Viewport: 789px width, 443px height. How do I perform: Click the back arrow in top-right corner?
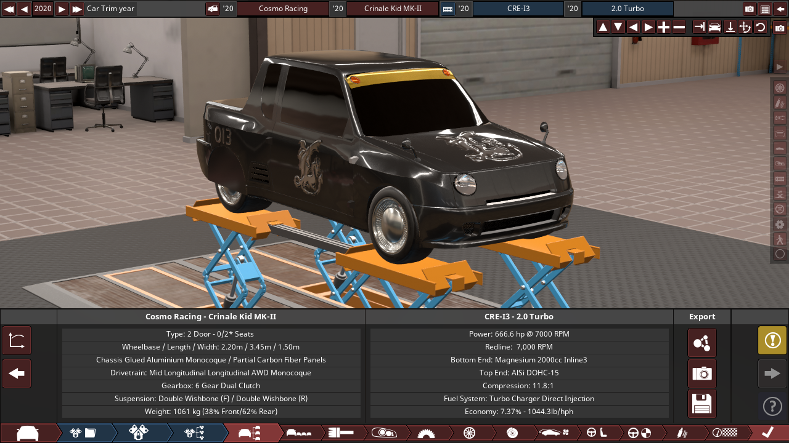point(780,9)
